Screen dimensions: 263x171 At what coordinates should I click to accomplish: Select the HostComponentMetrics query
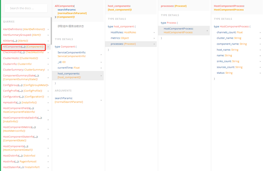pyautogui.click(x=20, y=129)
